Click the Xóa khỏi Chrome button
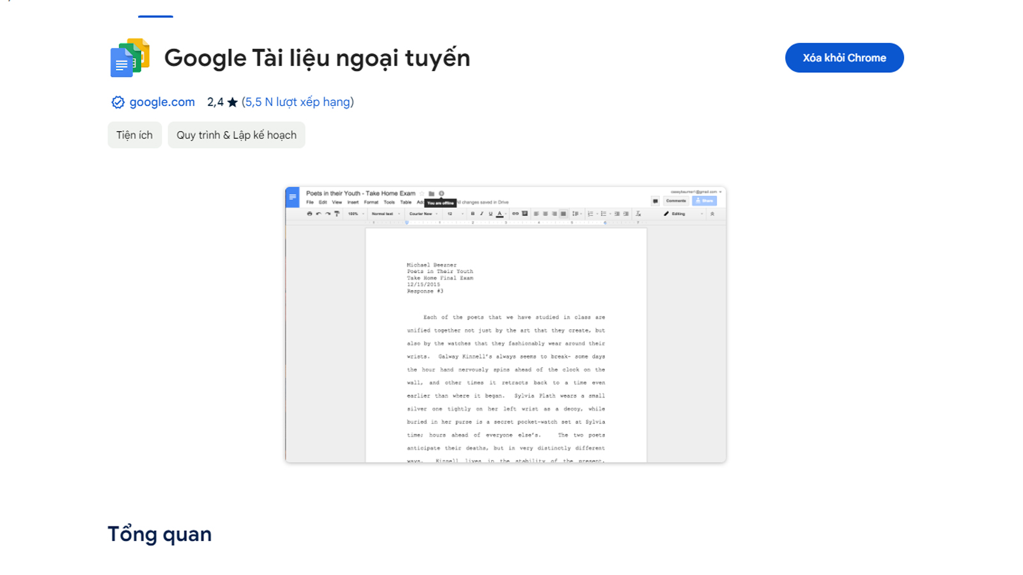Screen dimensions: 1023x575 tap(844, 57)
